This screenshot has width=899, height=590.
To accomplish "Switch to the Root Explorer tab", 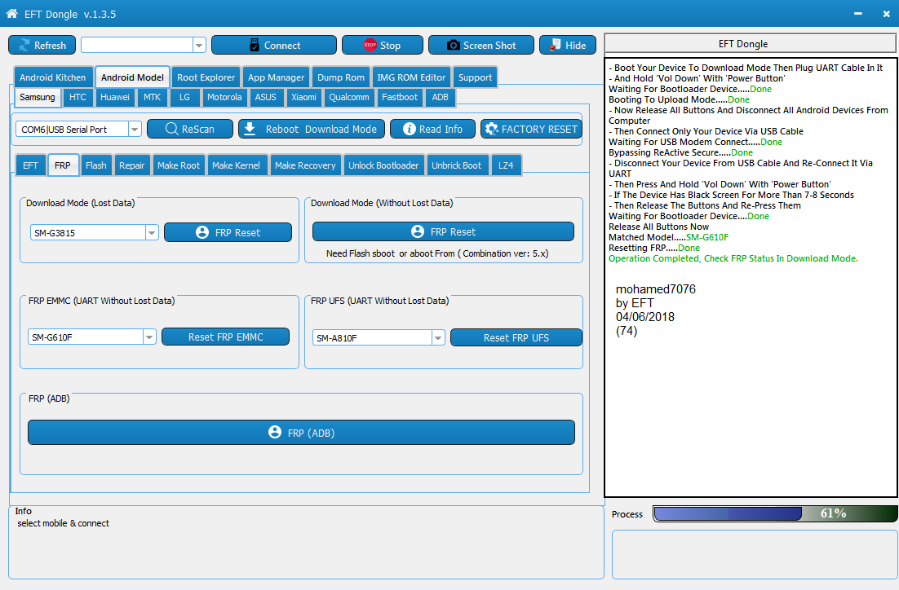I will [x=206, y=77].
